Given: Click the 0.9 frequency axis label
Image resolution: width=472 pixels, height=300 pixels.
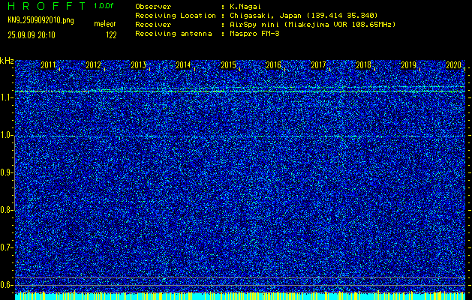Looking at the screenshot, I should click(x=6, y=172).
